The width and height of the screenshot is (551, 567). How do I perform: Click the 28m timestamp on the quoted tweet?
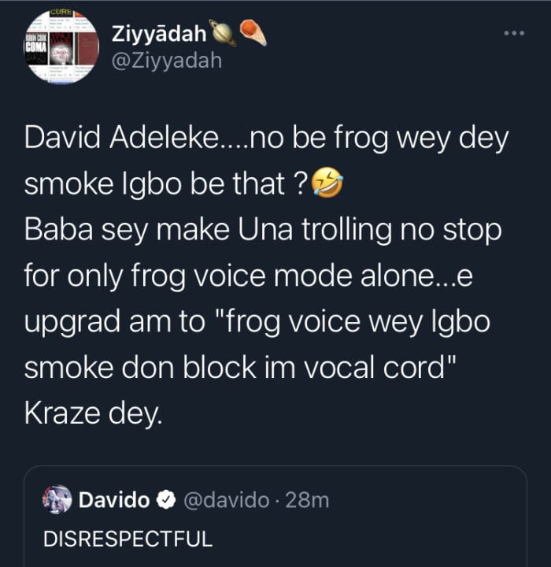307,501
